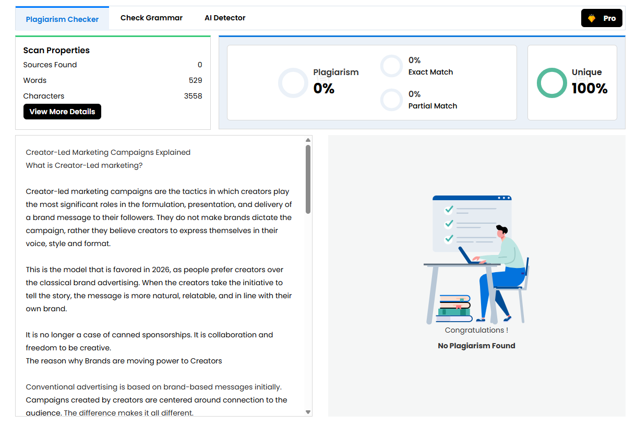
Task: Click the Partial Match circle indicator
Action: coord(391,100)
